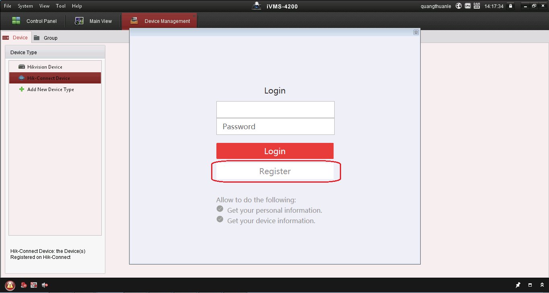549x293 pixels.
Task: Click the alarm image pop-up icon
Action: click(34, 285)
